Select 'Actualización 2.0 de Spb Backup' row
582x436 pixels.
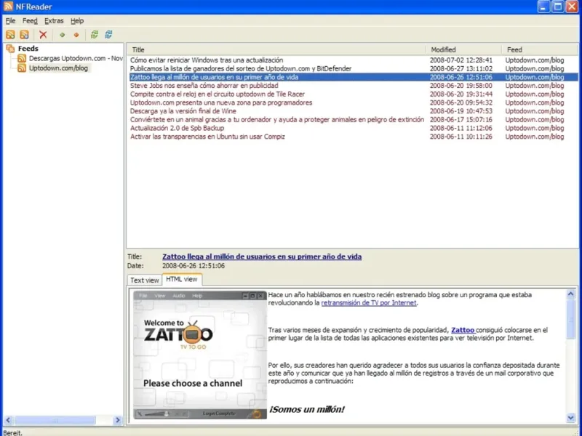[353, 129]
